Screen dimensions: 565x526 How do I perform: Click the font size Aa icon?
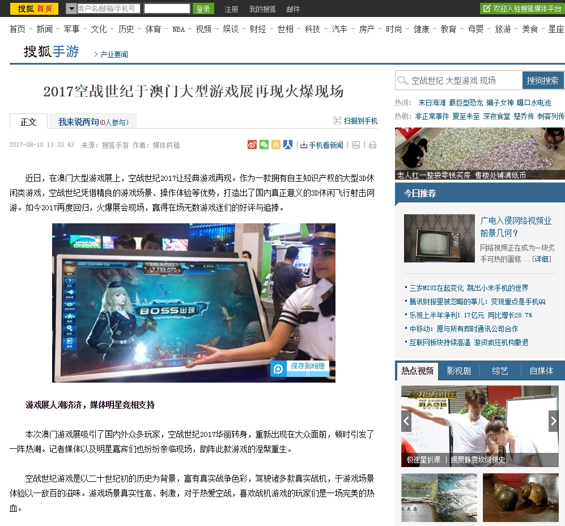[356, 145]
